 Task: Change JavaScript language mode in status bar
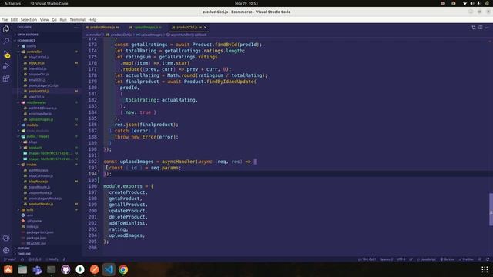point(428,259)
